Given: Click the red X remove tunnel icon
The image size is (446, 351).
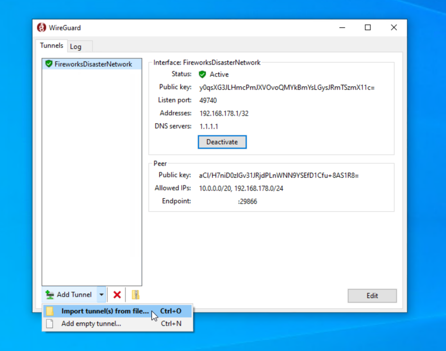Looking at the screenshot, I should 117,295.
